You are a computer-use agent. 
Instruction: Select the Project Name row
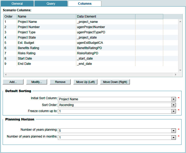(91, 22)
